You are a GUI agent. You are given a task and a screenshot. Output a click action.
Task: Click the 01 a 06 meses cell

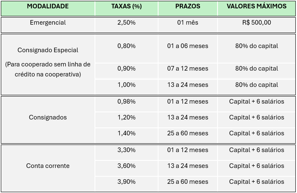coord(188,46)
